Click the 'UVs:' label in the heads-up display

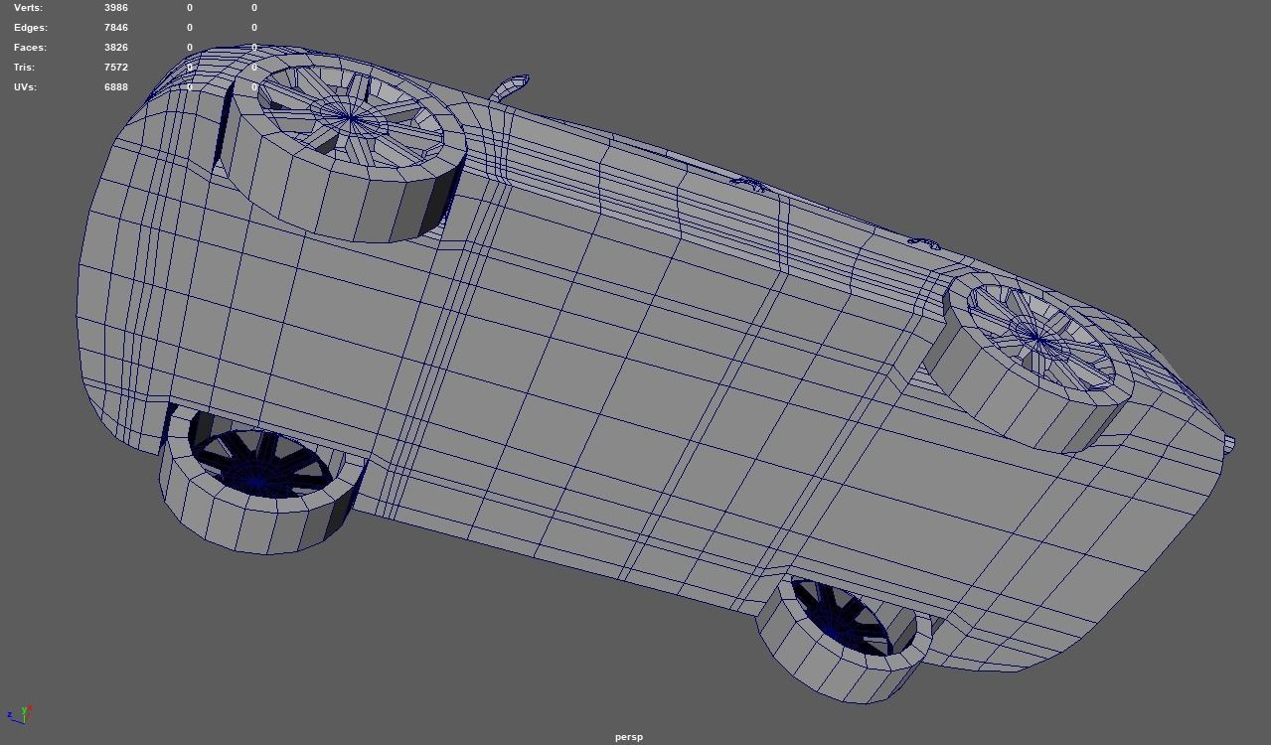click(25, 87)
